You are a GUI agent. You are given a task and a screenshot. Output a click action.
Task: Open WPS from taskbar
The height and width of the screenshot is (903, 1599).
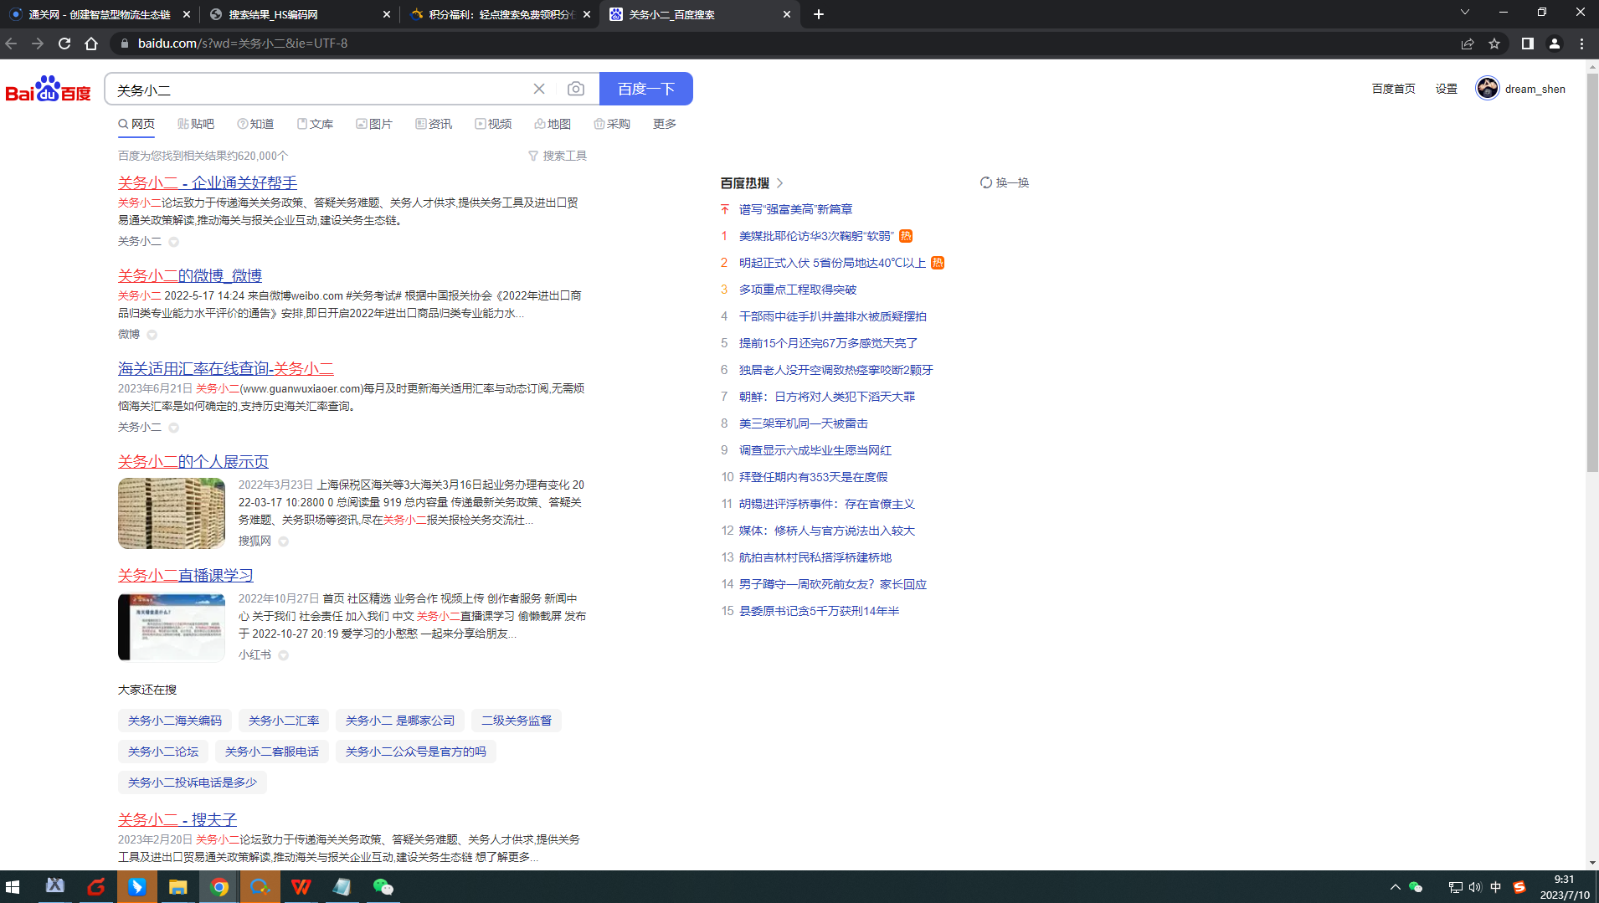301,887
